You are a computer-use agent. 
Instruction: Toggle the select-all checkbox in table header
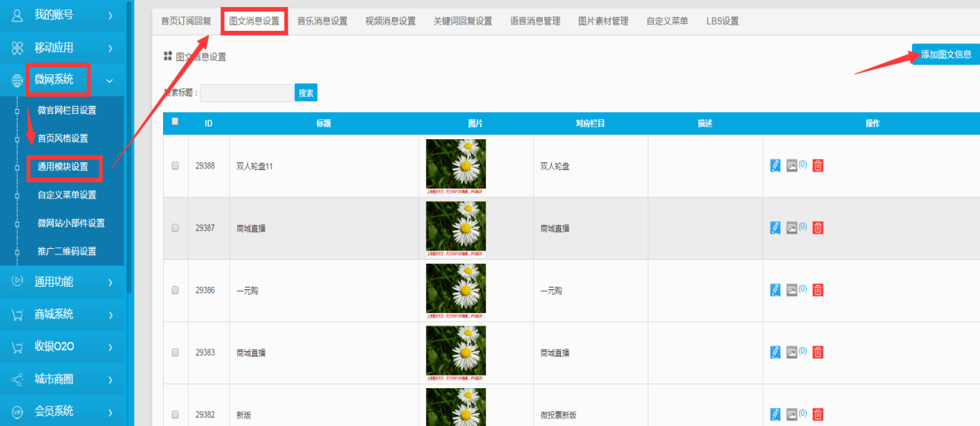(x=175, y=121)
